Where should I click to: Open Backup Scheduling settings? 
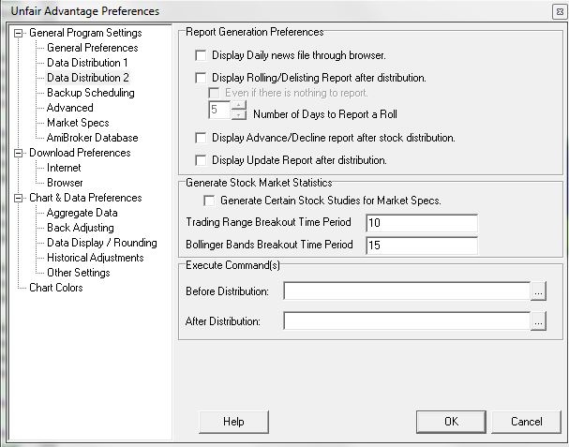pyautogui.click(x=91, y=93)
